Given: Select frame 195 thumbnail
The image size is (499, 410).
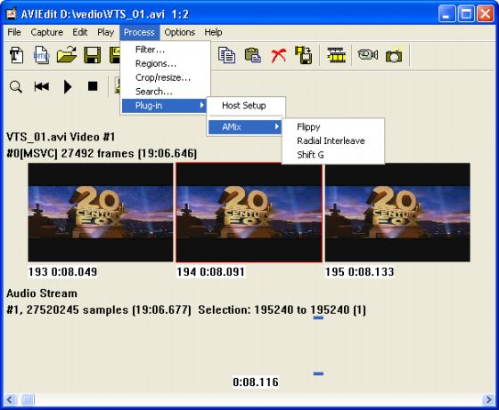Looking at the screenshot, I should tap(397, 213).
